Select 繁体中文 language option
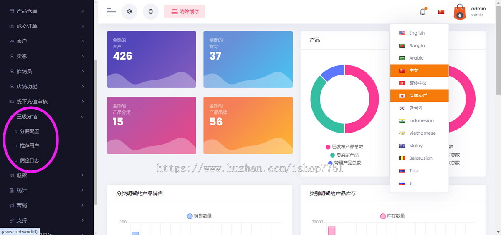 (419, 83)
